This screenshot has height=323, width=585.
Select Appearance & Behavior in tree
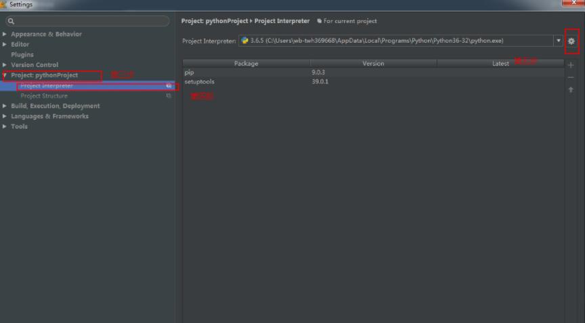click(x=46, y=34)
